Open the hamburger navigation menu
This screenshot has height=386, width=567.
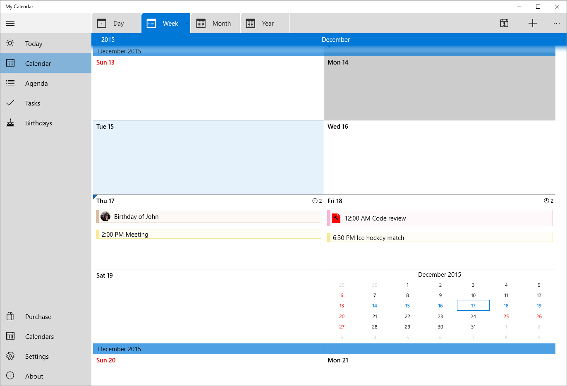(x=10, y=24)
